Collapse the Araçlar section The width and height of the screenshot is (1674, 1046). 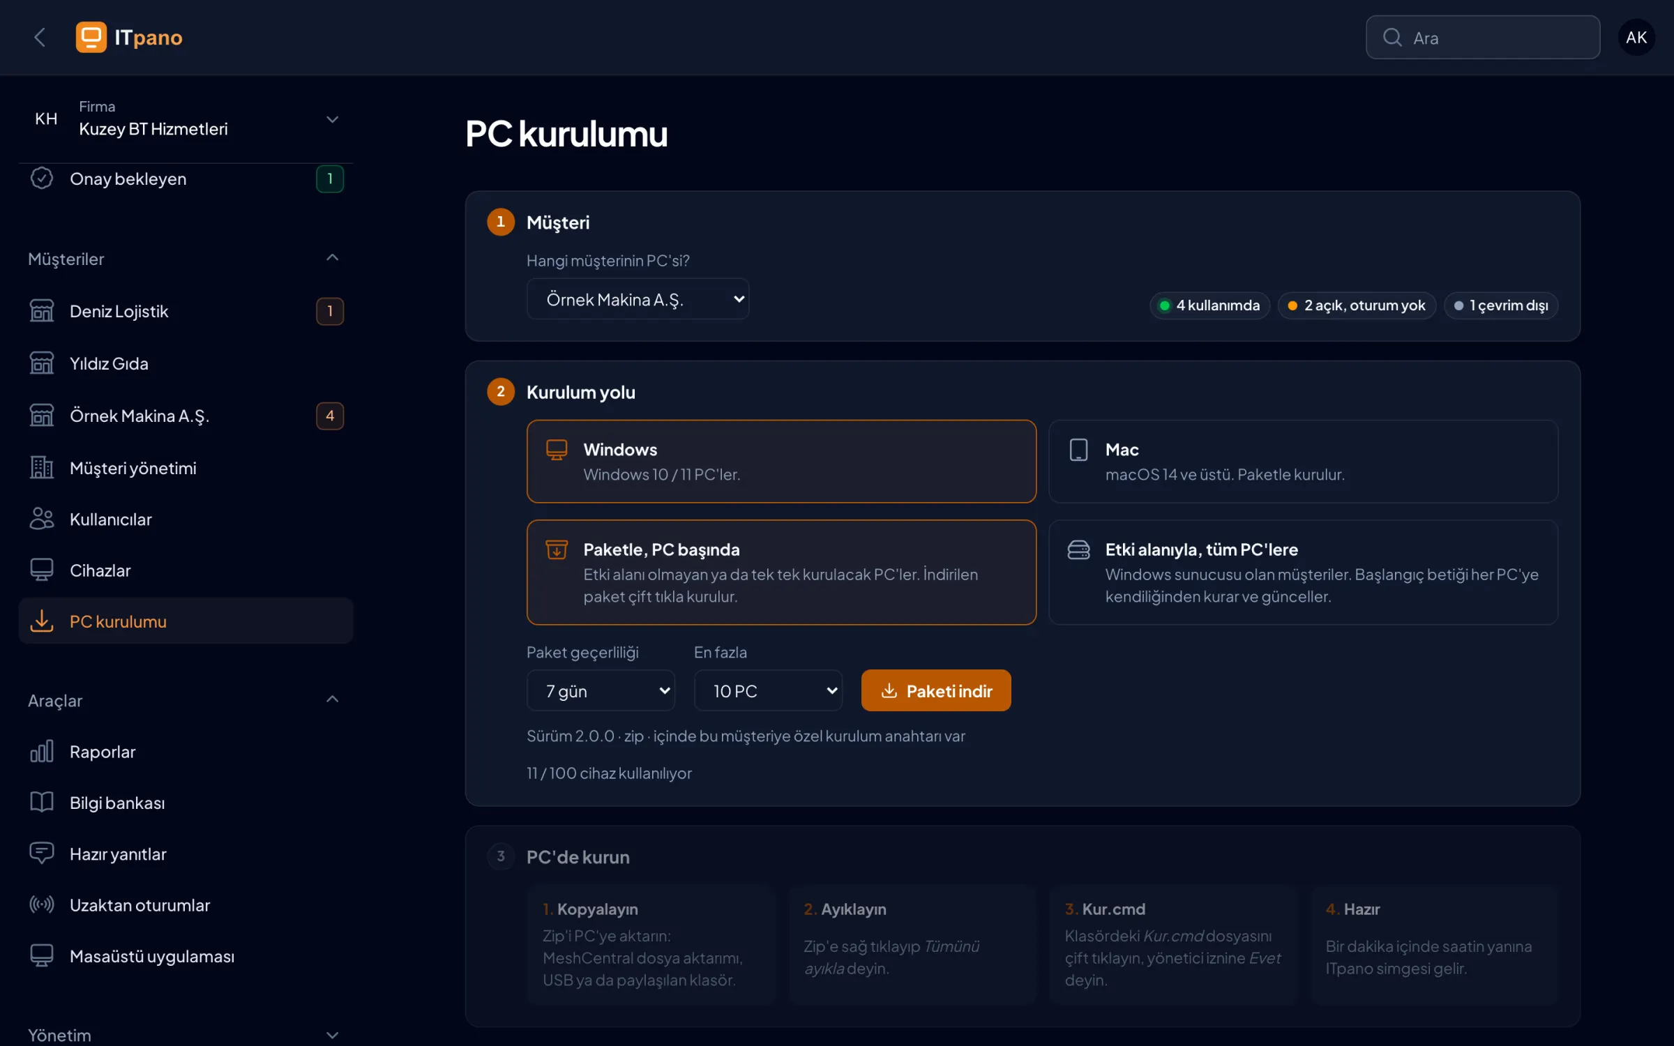tap(333, 699)
